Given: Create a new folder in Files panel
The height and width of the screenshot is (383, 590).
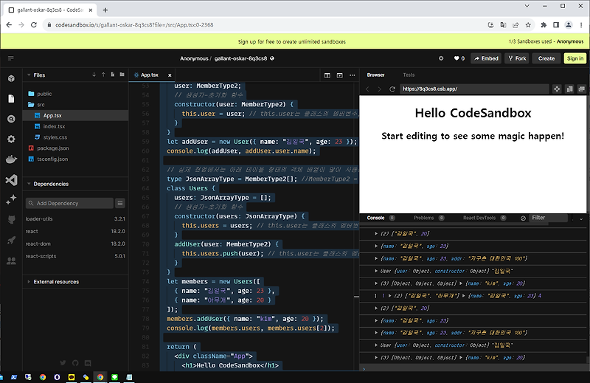Looking at the screenshot, I should [x=122, y=75].
